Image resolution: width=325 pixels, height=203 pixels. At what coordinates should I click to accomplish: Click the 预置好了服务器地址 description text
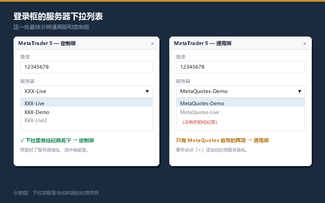(x=55, y=150)
